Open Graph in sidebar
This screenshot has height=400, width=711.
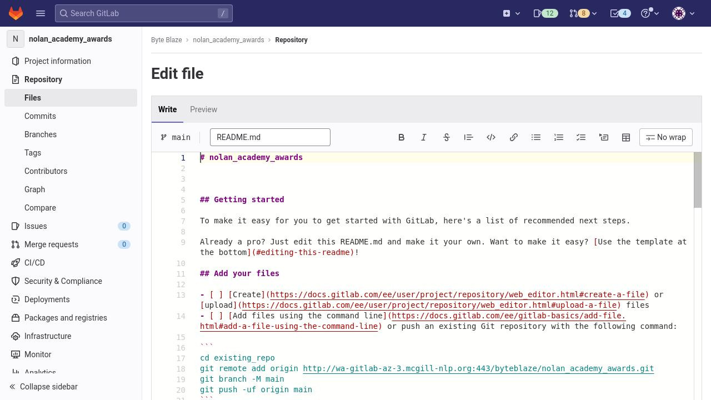click(x=71, y=189)
